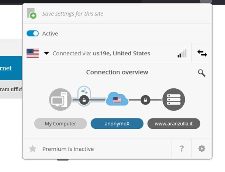The image size is (225, 172).
Task: Click the signal strength bars icon
Action: pyautogui.click(x=182, y=54)
